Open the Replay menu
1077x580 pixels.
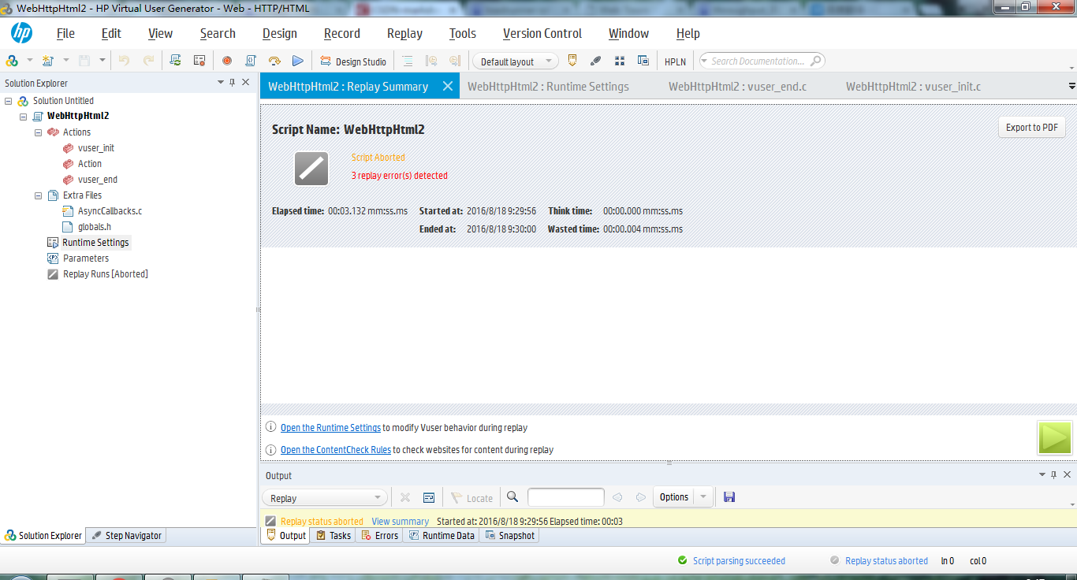click(x=404, y=33)
